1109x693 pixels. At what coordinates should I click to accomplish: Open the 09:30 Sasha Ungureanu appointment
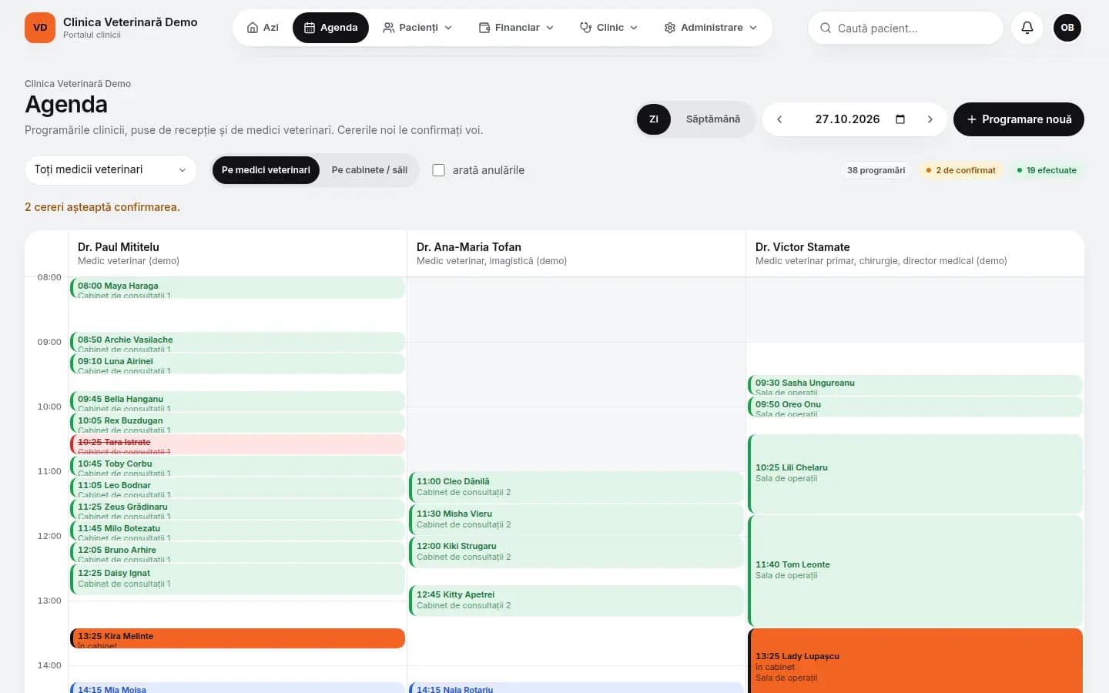coord(915,385)
